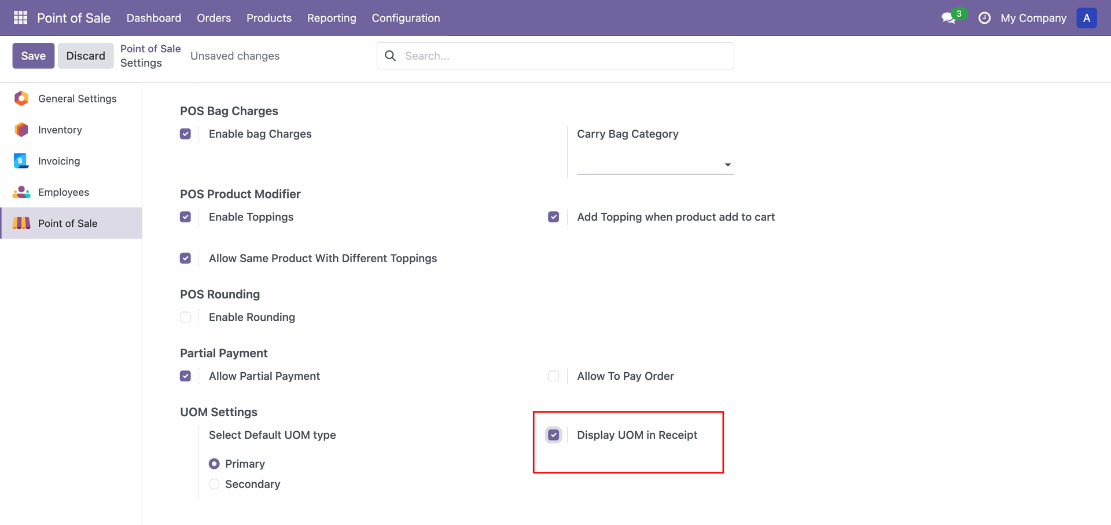Click the Invoicing icon in sidebar

[x=21, y=161]
